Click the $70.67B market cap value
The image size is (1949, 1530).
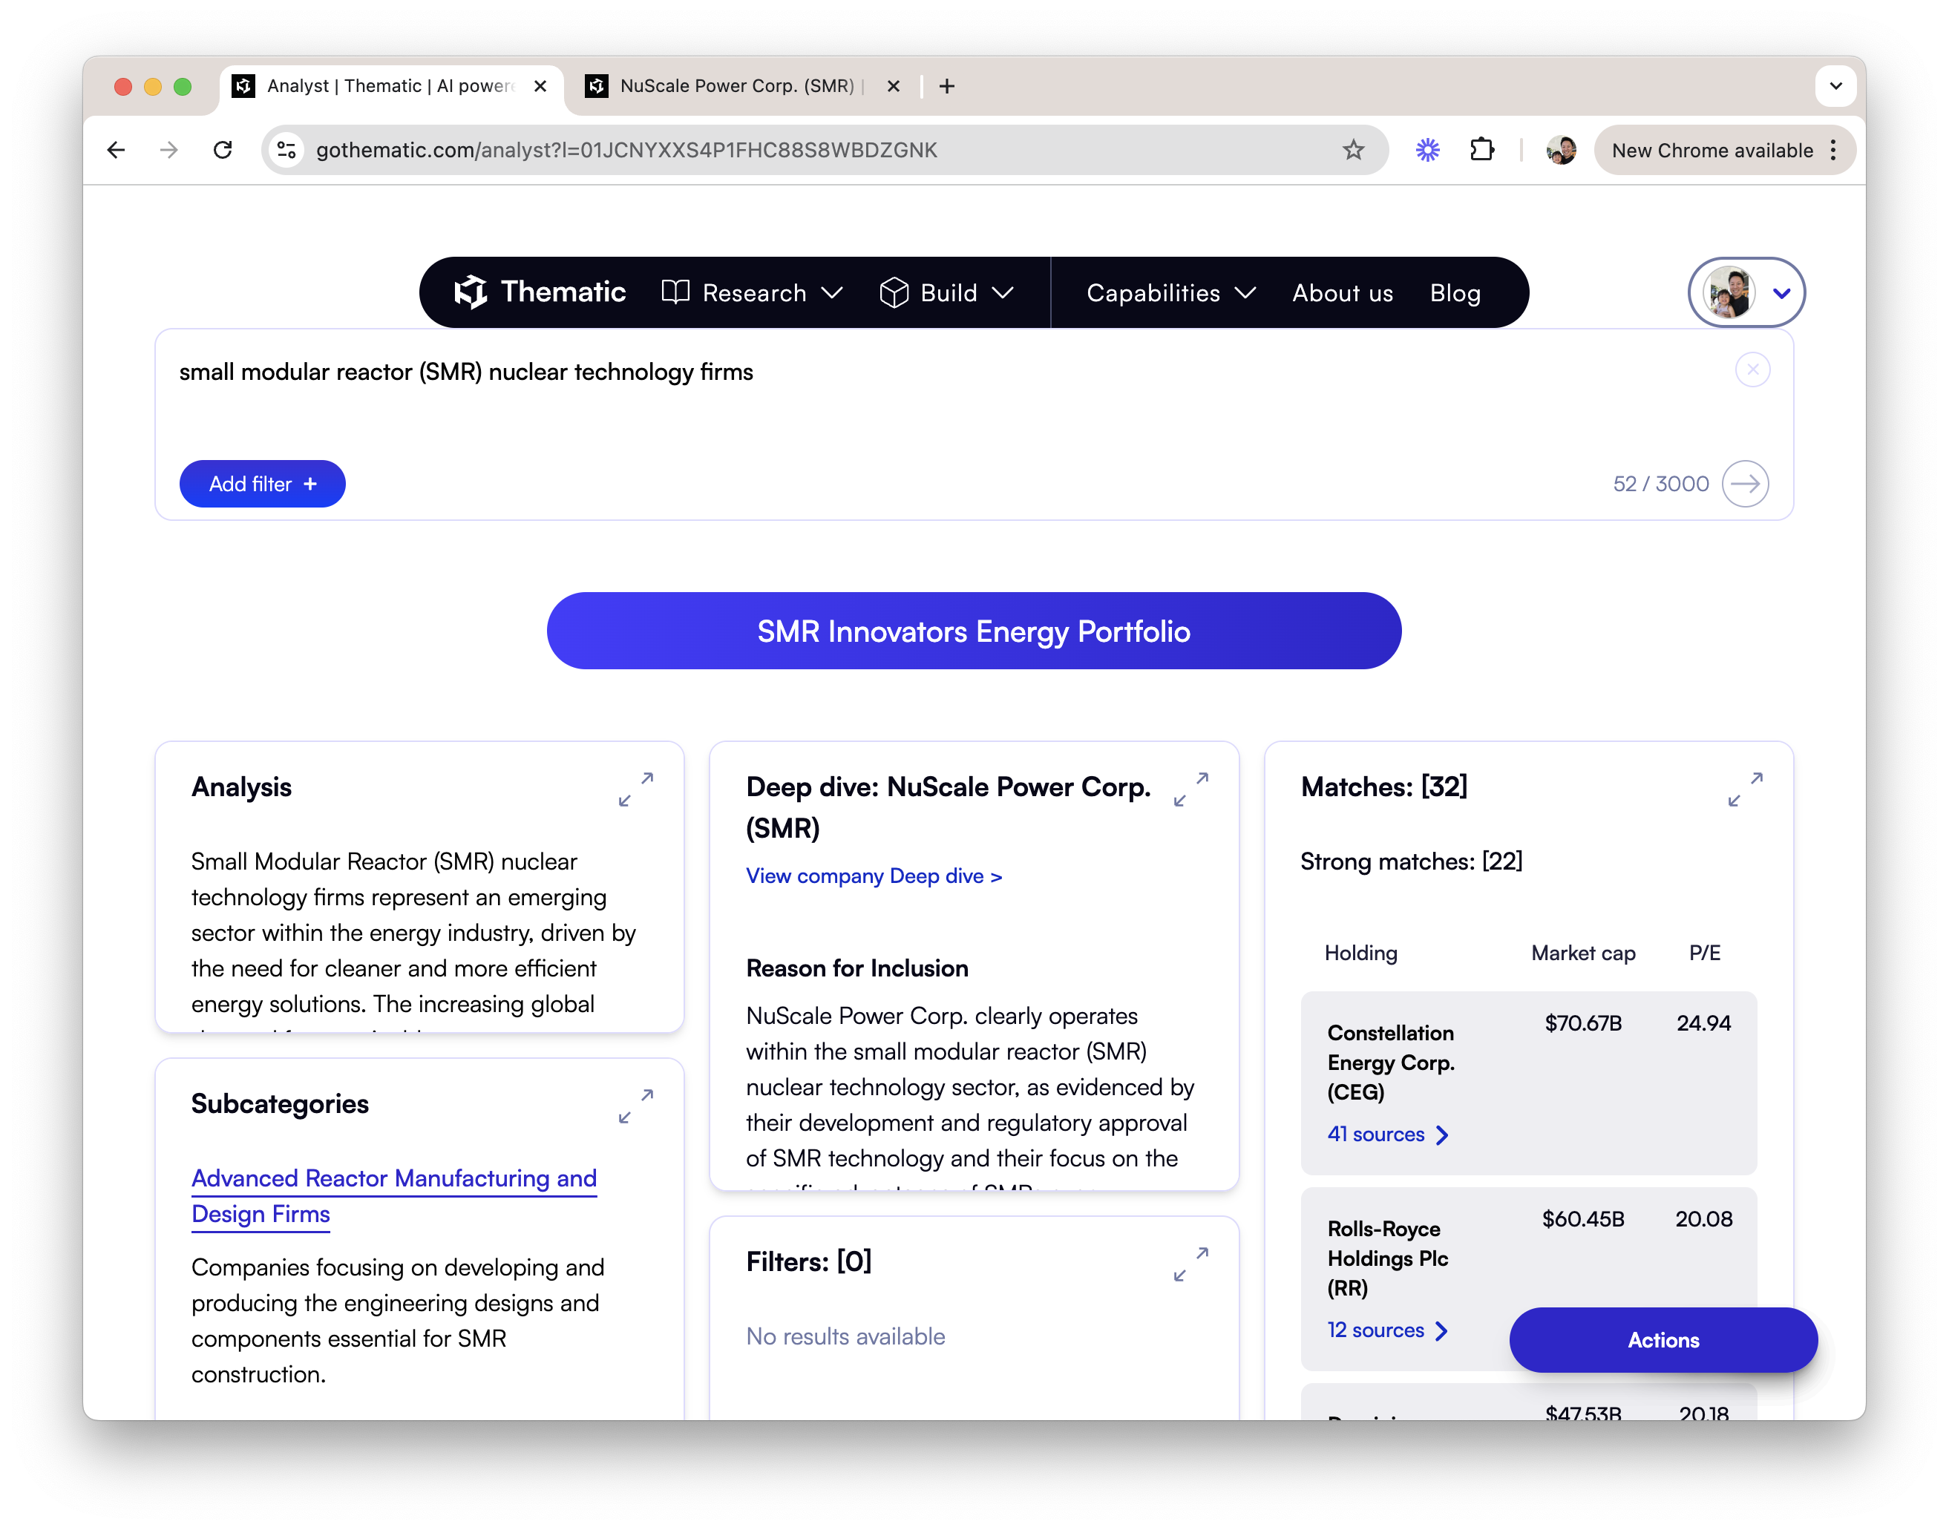[1582, 1023]
